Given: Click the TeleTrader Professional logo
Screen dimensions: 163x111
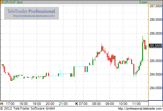Looking at the screenshot, I should coord(31,11).
